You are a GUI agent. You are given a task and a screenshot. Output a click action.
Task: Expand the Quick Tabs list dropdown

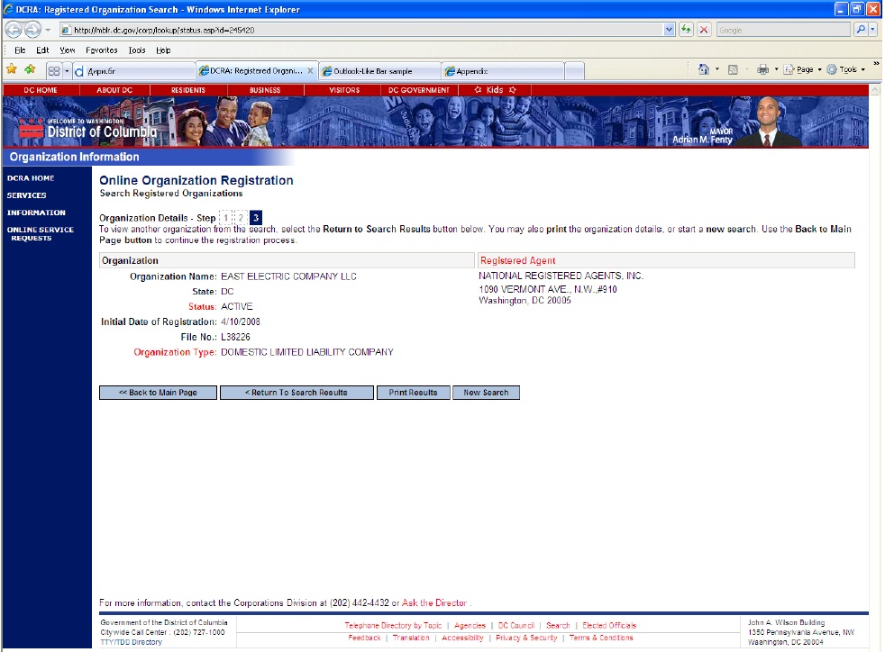pos(67,71)
